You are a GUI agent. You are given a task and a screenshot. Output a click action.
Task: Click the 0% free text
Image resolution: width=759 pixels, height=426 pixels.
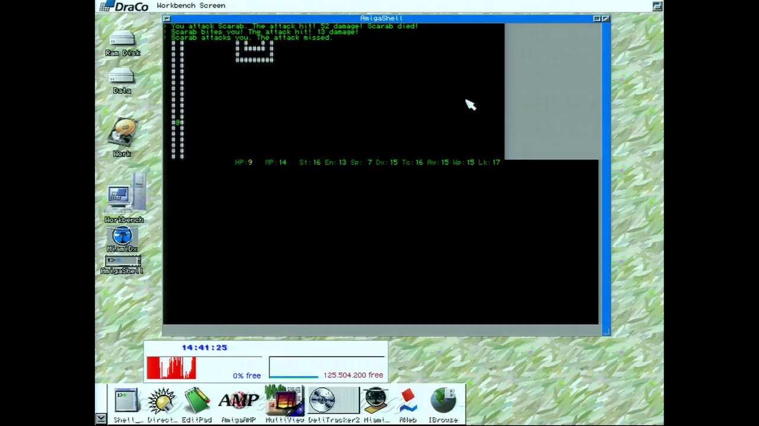coord(247,376)
